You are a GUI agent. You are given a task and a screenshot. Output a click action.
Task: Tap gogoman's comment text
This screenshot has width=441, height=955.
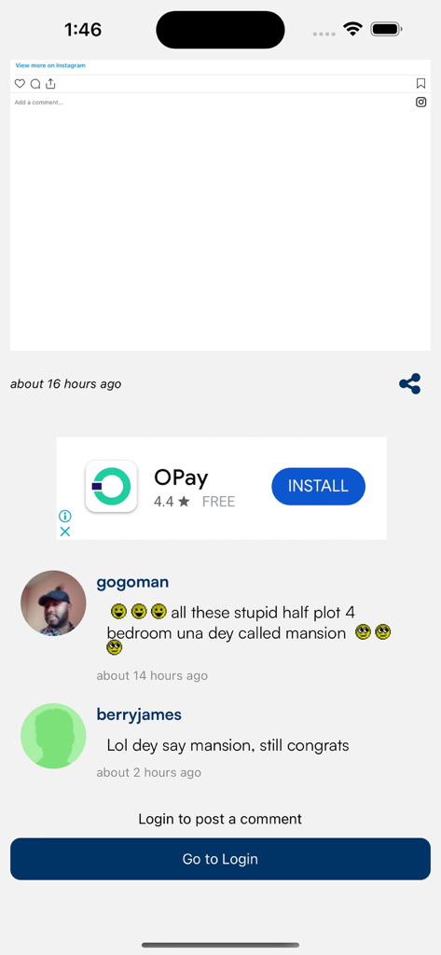(249, 630)
